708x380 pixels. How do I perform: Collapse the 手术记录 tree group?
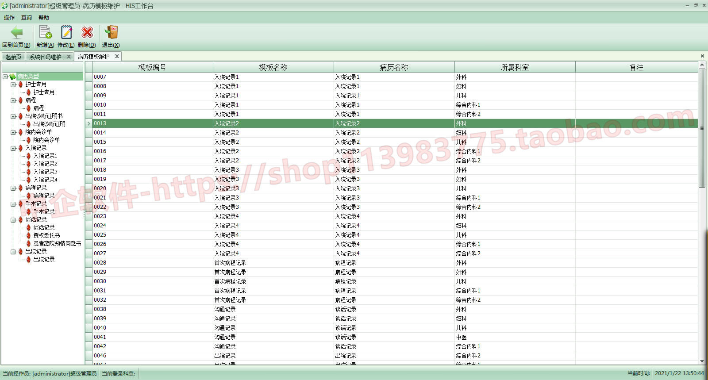pos(13,204)
